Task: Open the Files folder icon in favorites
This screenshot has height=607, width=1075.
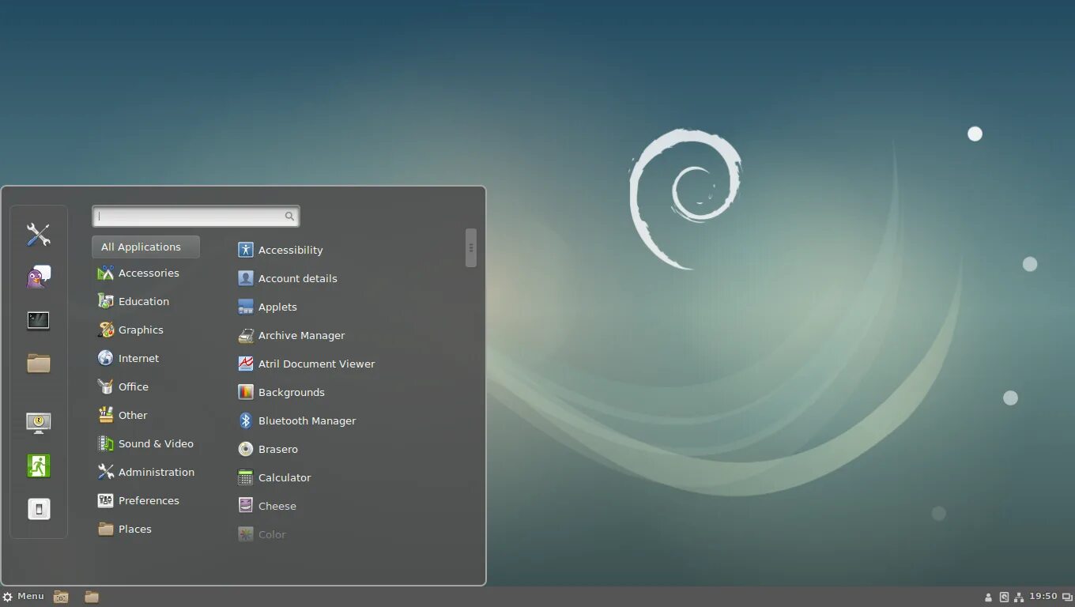Action: 38,363
